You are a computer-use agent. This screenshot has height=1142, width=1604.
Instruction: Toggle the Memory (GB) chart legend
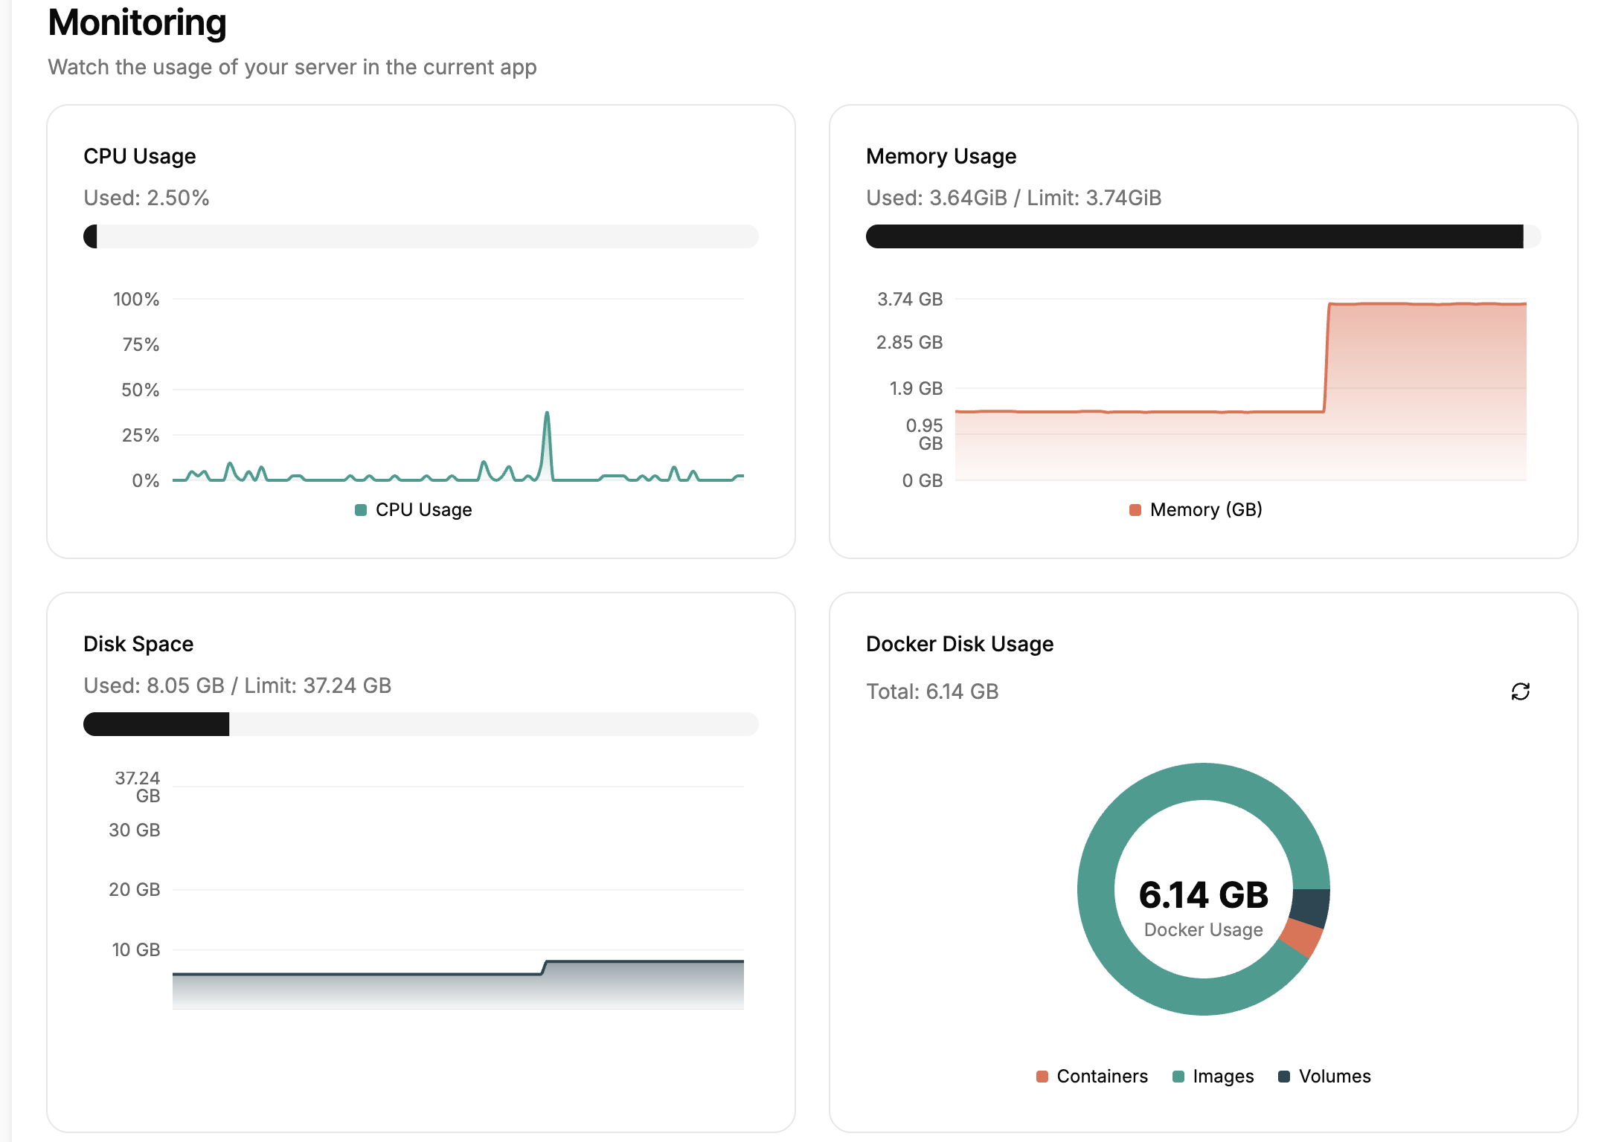click(1196, 509)
